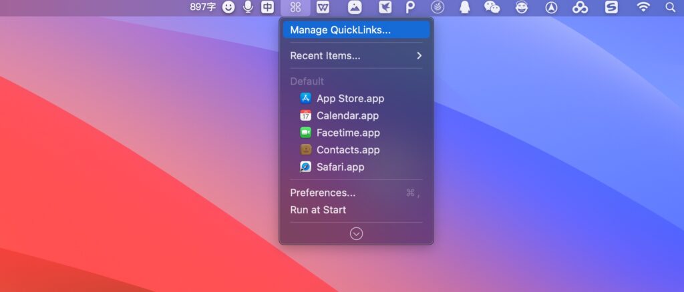Click the 897字 word count item
Screen dimensions: 684x292
[203, 7]
